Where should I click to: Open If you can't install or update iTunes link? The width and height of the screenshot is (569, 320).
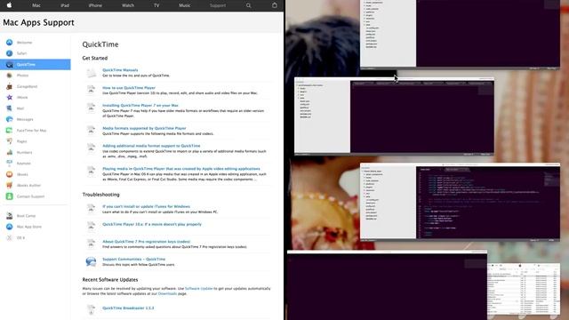click(x=146, y=206)
